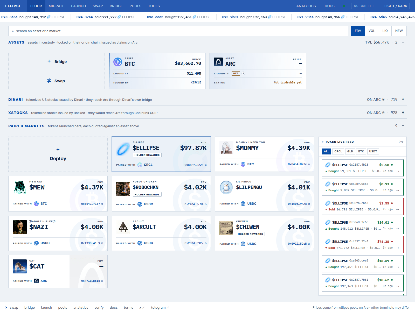Copy the $ELLIPSE contract address 0x86F7…222E

[206, 165]
